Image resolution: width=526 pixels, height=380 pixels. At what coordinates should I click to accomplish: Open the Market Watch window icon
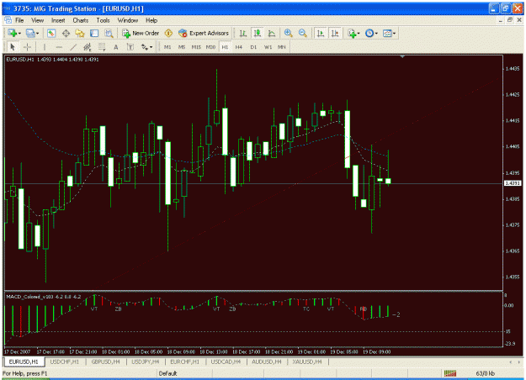51,33
